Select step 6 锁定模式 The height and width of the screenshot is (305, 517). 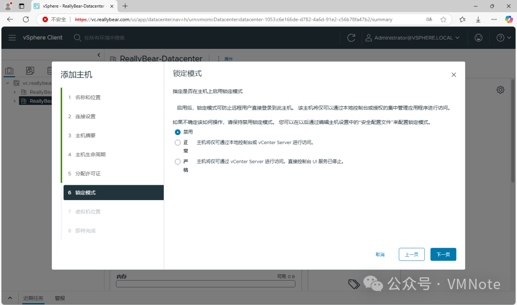(113, 192)
